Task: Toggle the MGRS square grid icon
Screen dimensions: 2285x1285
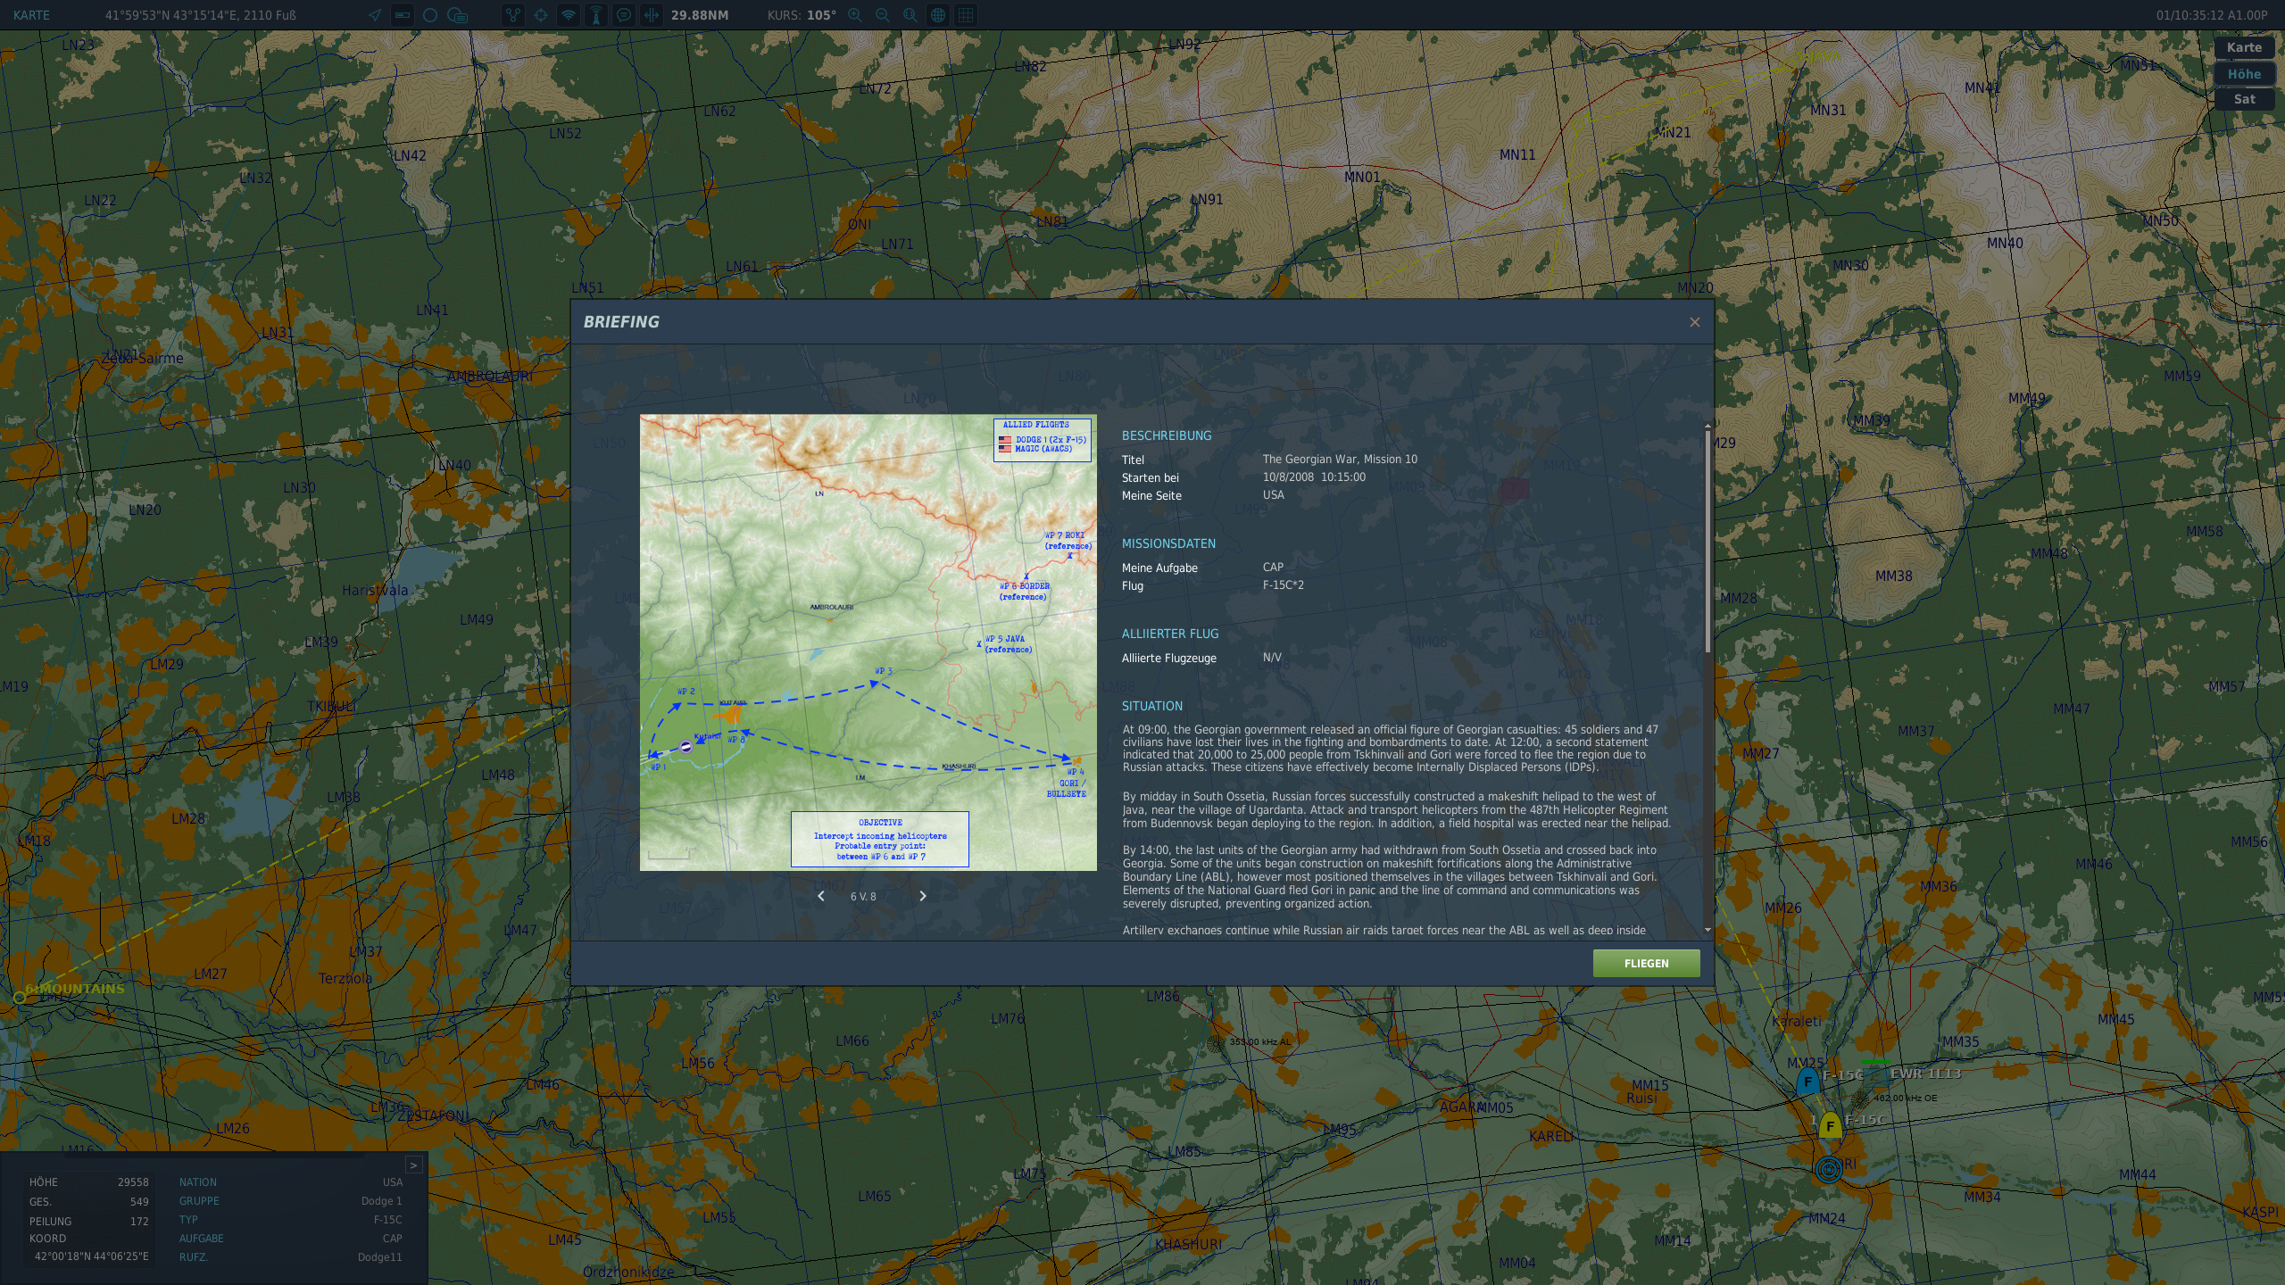Action: [x=966, y=15]
